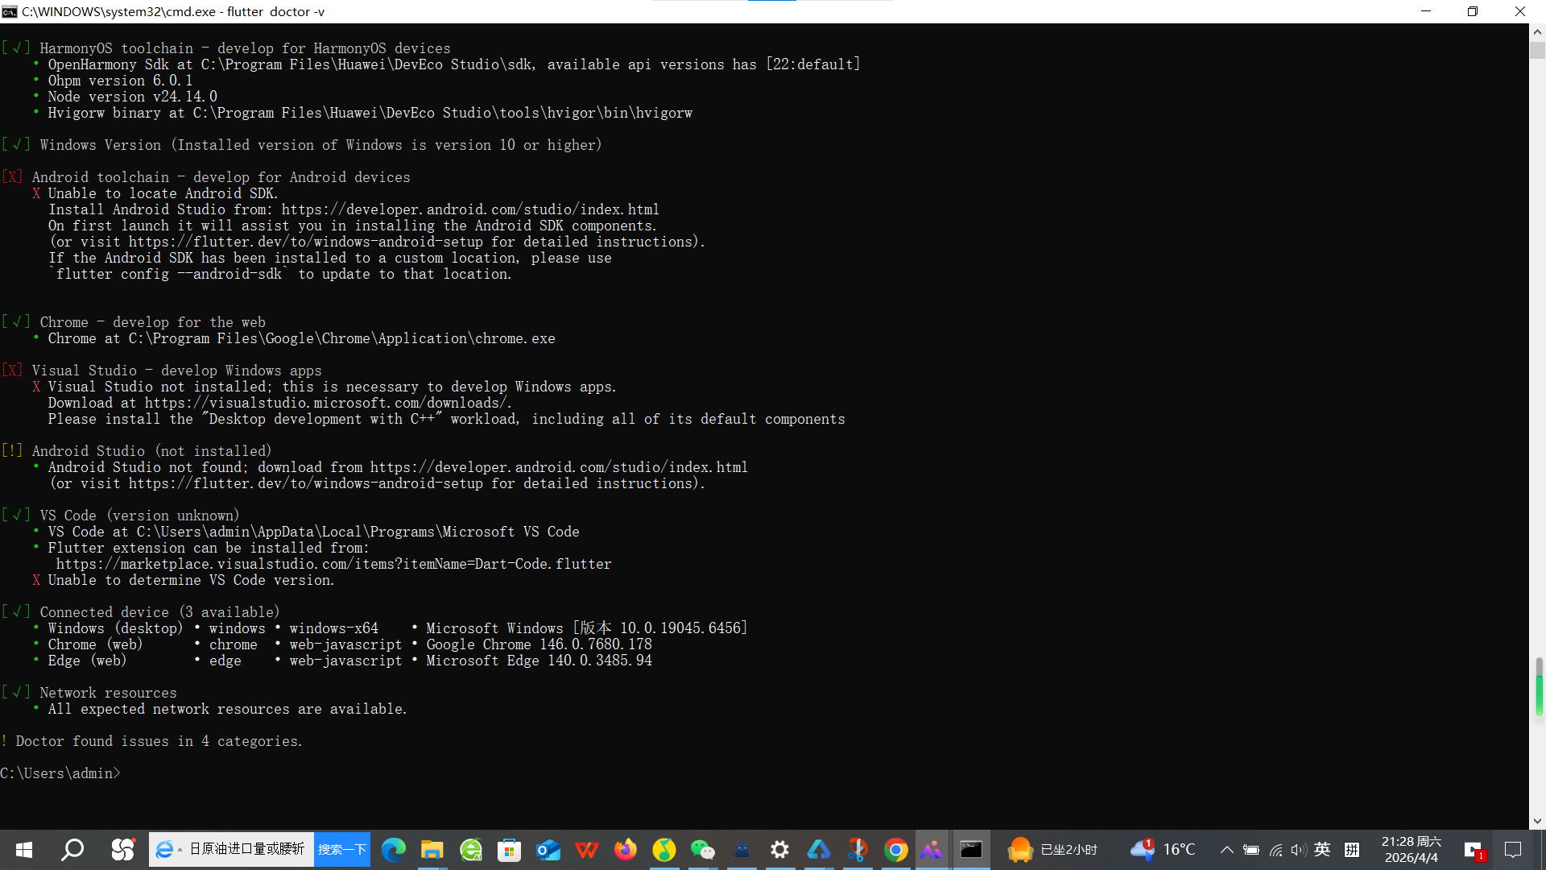
Task: Switch to Google Chrome in taskbar
Action: (x=895, y=850)
